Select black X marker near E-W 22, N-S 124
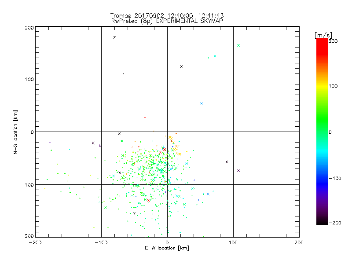 [182, 66]
